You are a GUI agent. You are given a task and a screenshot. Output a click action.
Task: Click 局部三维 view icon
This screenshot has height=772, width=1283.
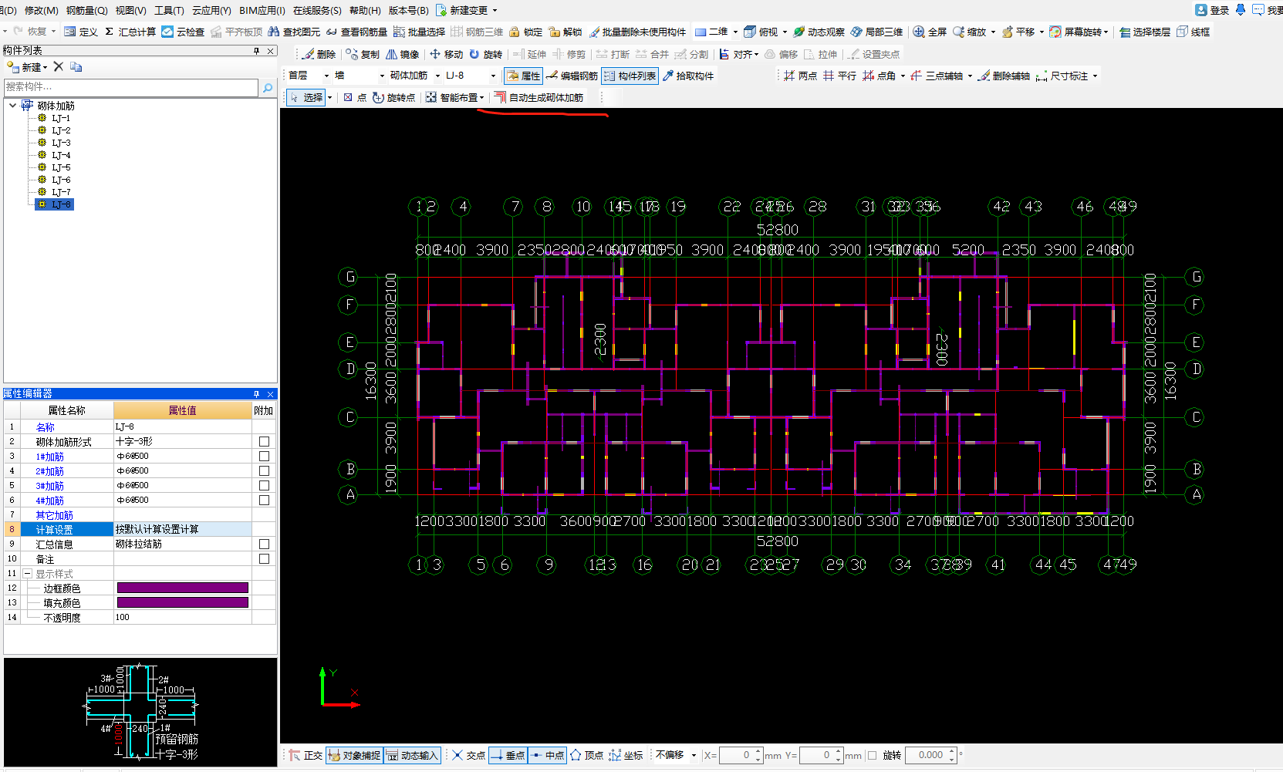[856, 32]
